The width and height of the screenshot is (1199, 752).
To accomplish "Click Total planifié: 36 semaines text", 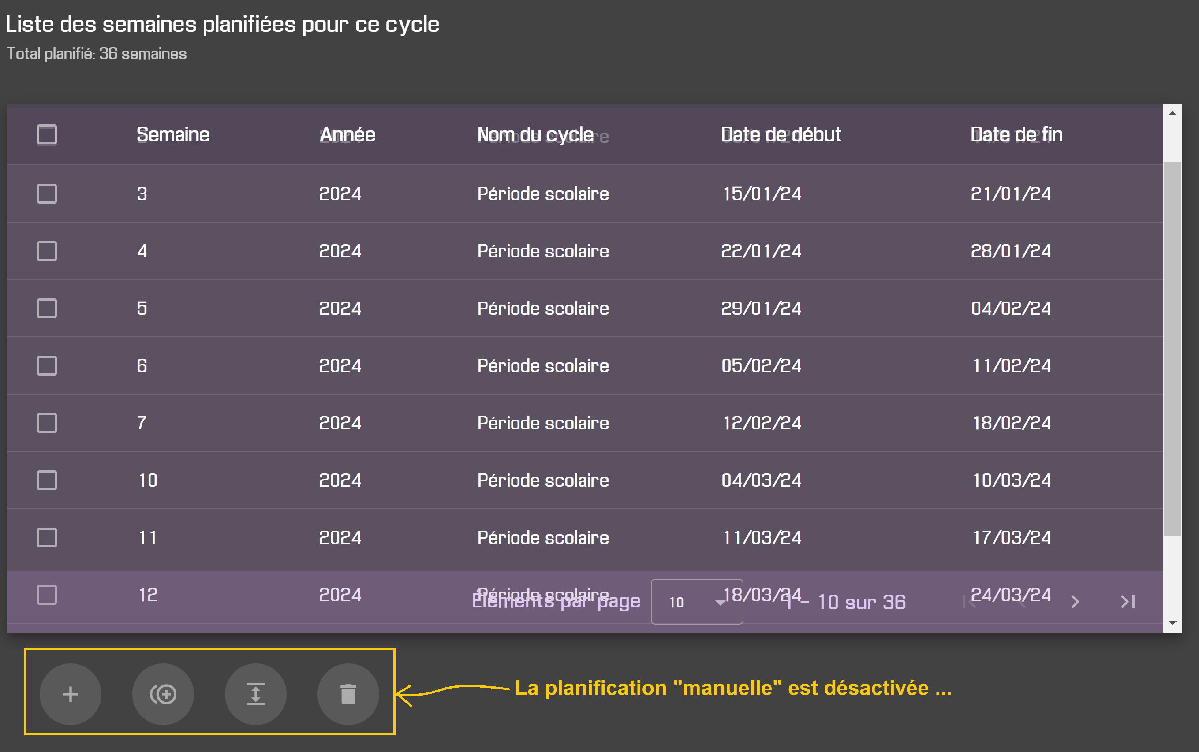I will (97, 53).
